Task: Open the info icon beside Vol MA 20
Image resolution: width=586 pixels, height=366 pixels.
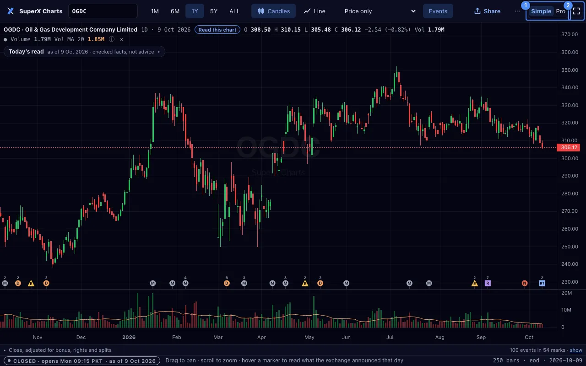Action: [x=112, y=39]
